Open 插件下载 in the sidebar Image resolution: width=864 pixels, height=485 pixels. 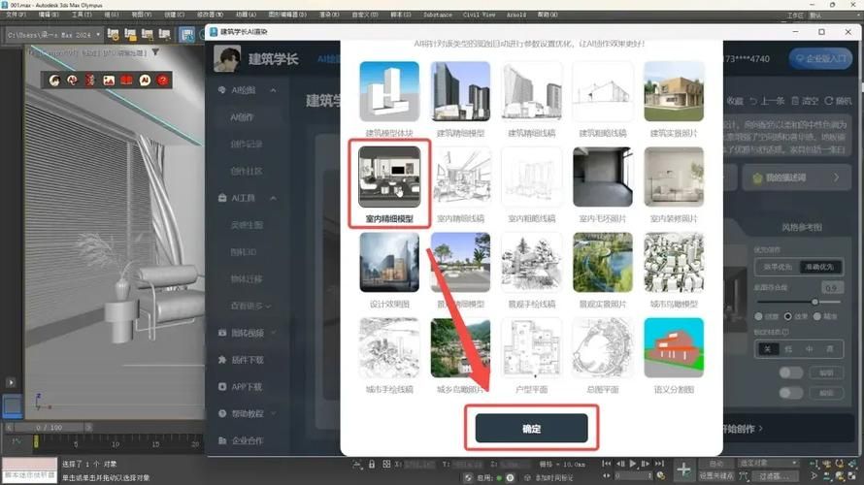(x=247, y=360)
